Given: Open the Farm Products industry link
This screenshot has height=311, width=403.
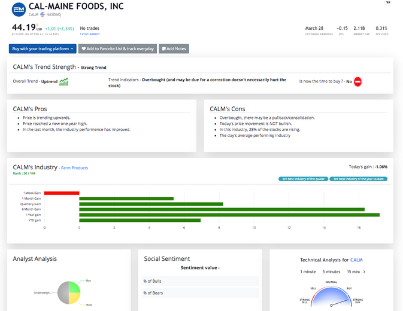Looking at the screenshot, I should pyautogui.click(x=74, y=168).
